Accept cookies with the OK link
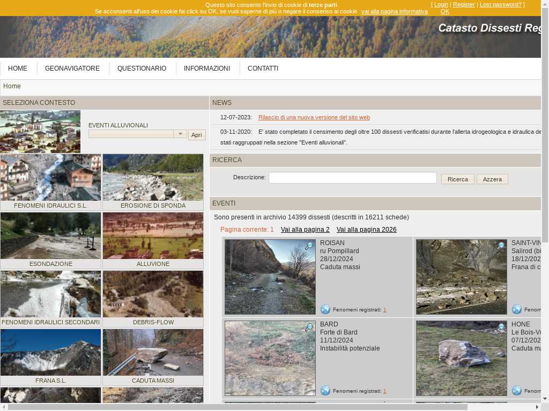 tap(444, 12)
